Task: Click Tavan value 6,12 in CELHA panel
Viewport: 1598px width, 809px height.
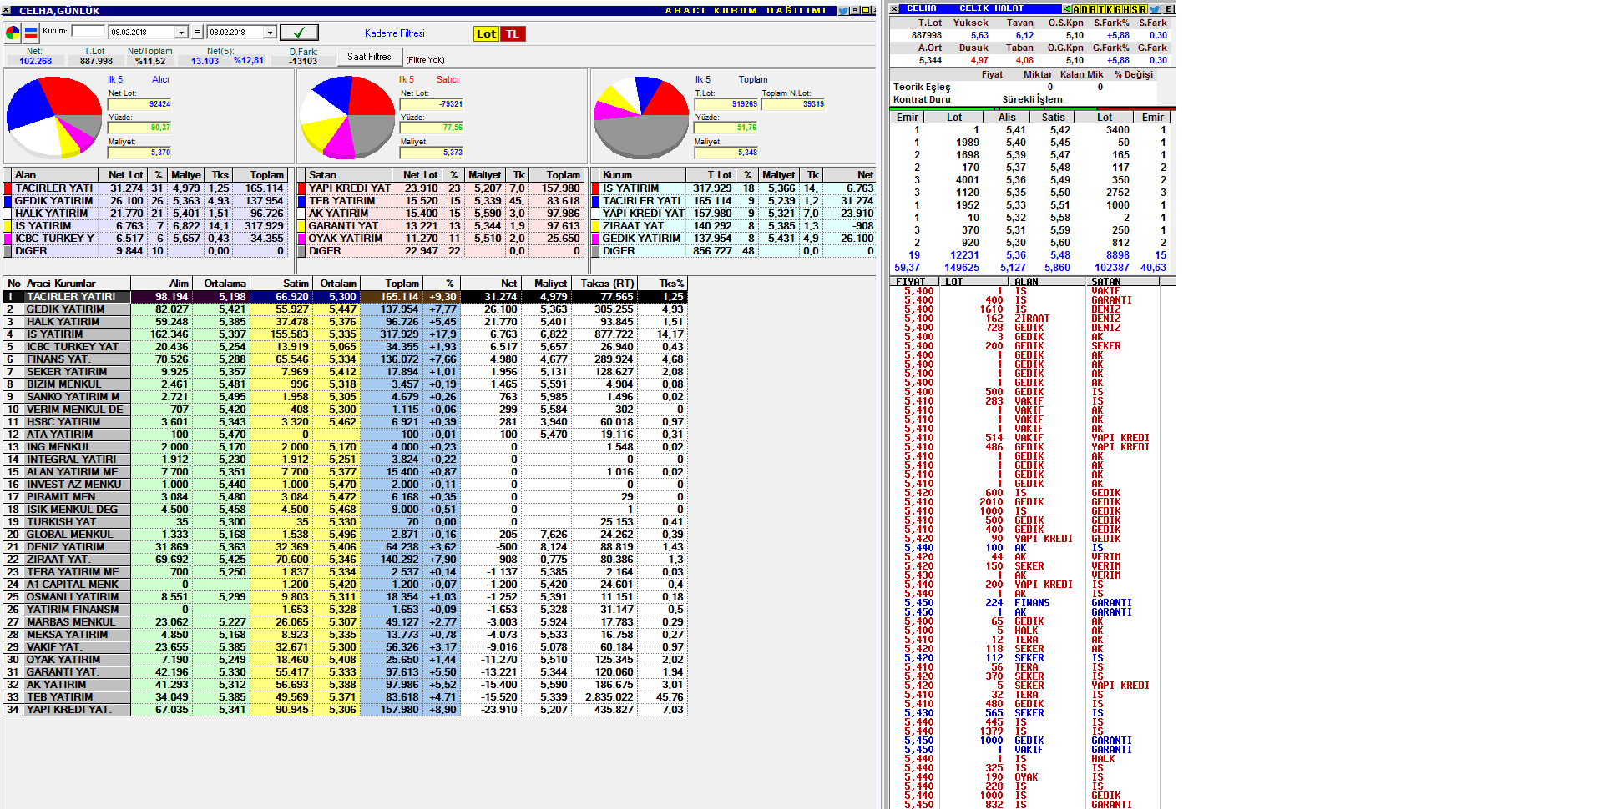Action: point(1024,35)
